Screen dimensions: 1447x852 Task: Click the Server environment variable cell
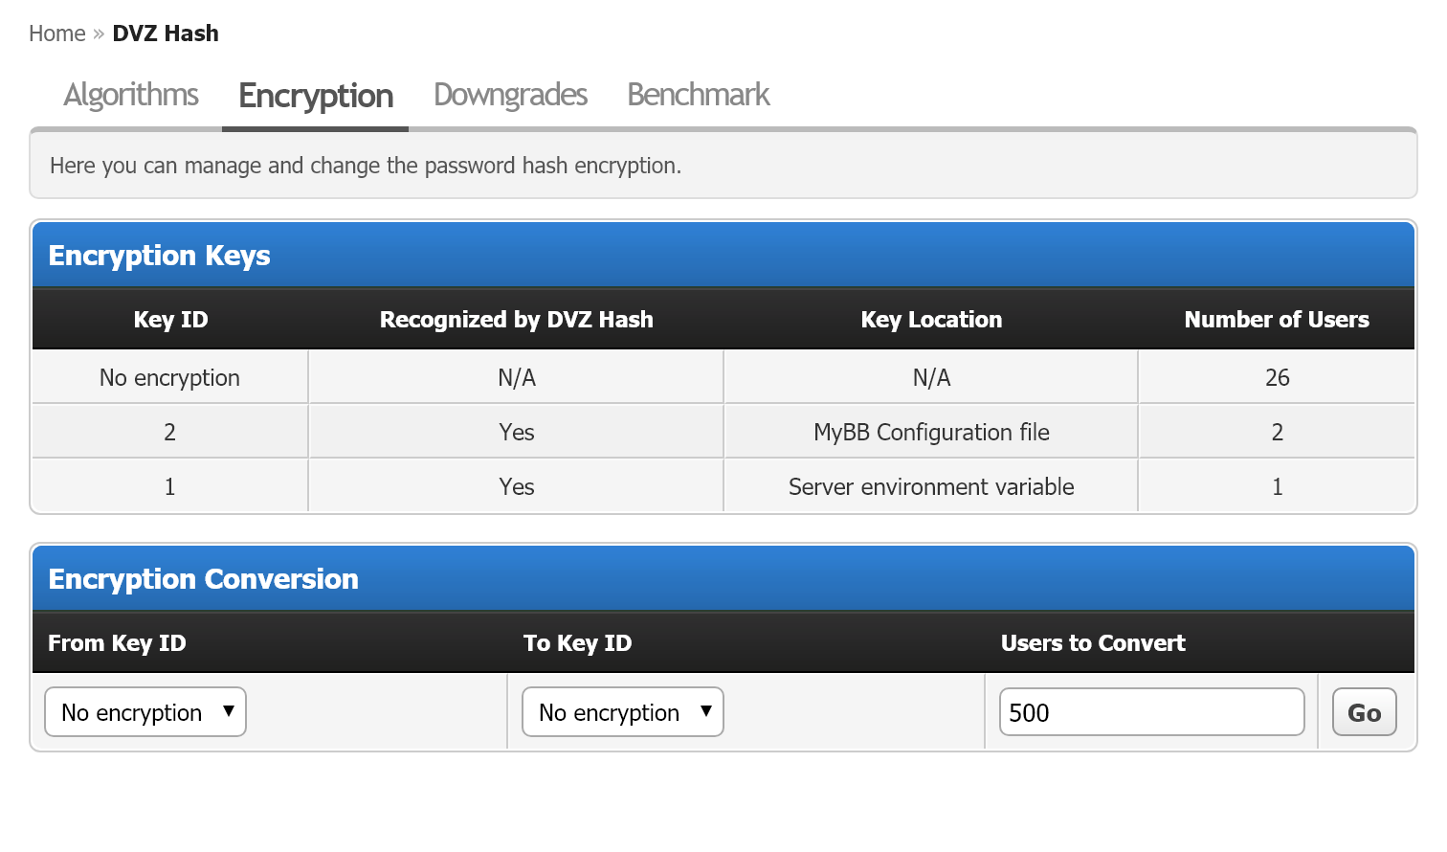[931, 487]
